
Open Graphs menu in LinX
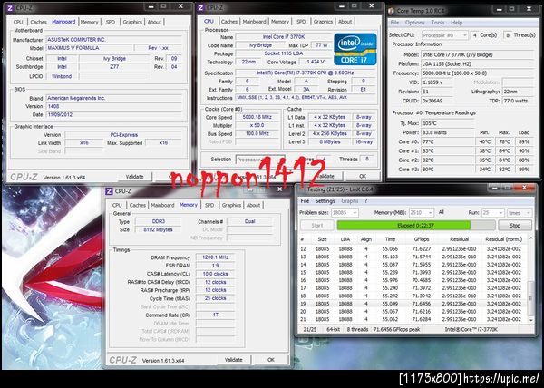(x=349, y=201)
